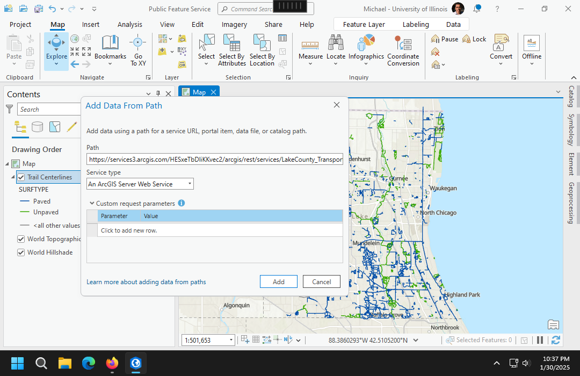Collapse Custom request parameters section
Image resolution: width=580 pixels, height=376 pixels.
point(92,204)
